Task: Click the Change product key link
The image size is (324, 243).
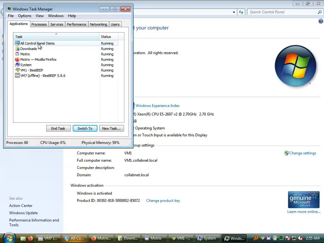Action: pos(163,201)
